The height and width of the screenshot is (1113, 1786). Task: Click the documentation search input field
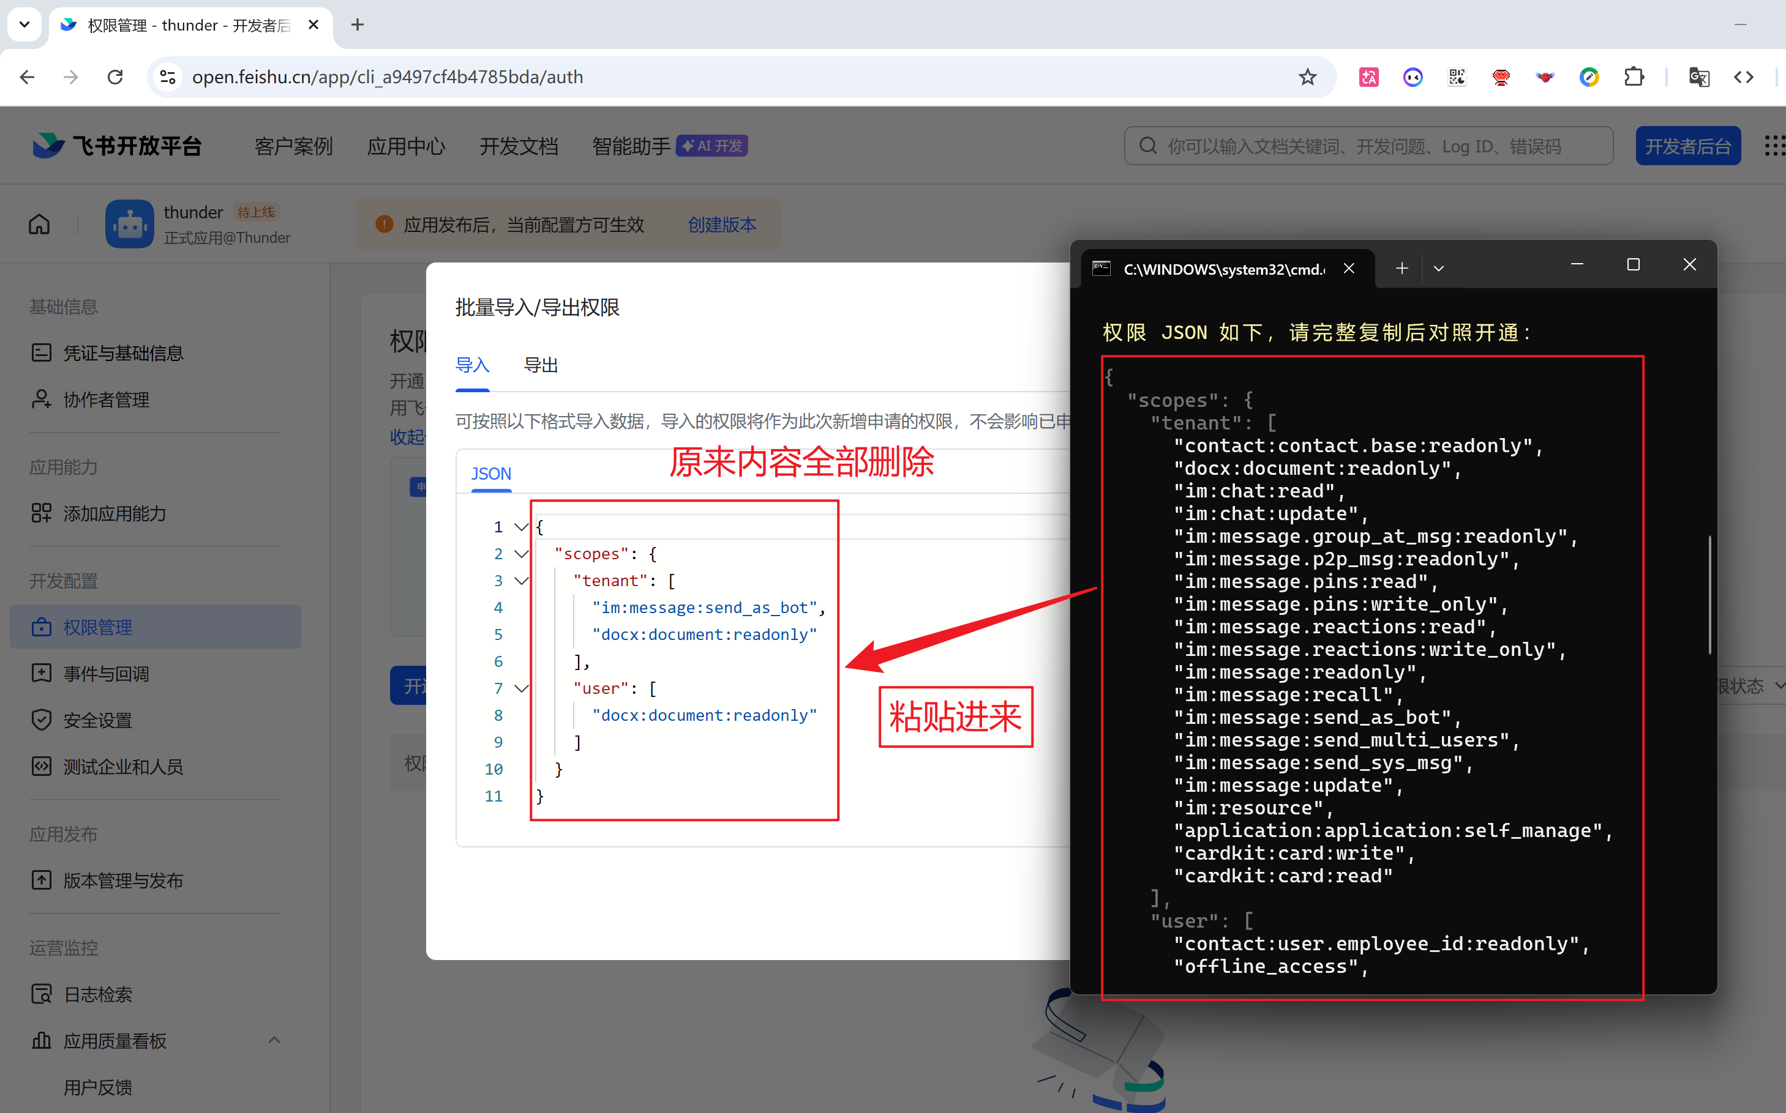[x=1370, y=146]
